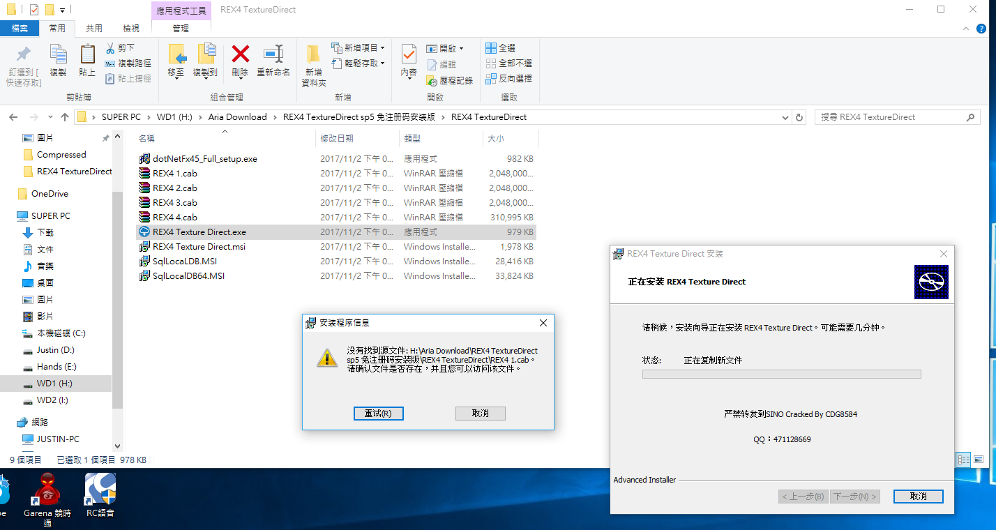Click Select none (全部不選) in ribbon
Image resolution: width=996 pixels, height=530 pixels.
(508, 63)
